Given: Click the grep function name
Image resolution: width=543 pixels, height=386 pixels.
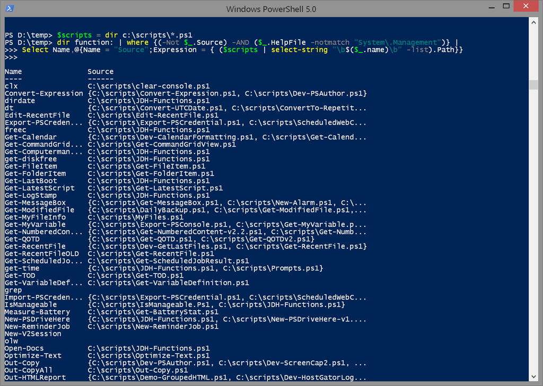Looking at the screenshot, I should tap(13, 290).
